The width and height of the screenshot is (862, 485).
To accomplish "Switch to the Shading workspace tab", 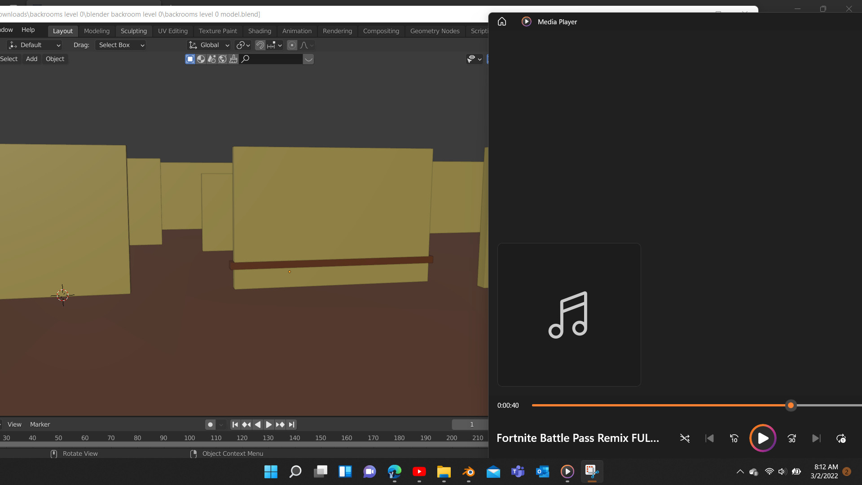I will click(259, 31).
